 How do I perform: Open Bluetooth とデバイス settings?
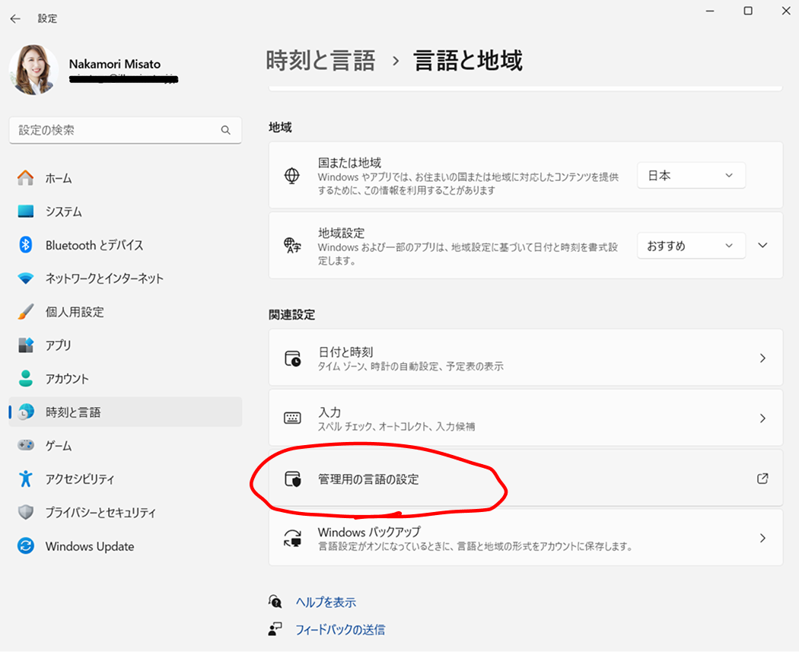pos(126,245)
